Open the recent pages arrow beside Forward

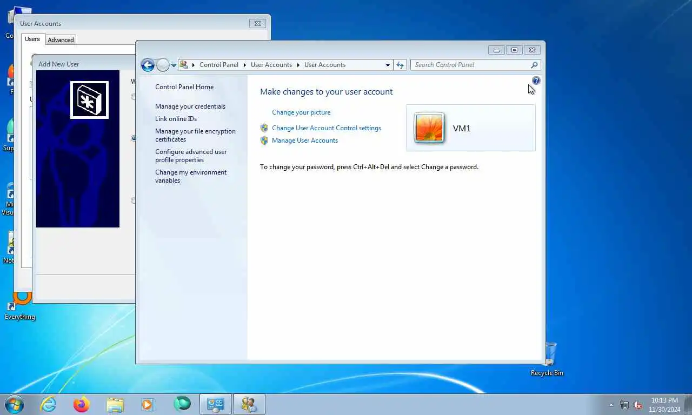click(174, 65)
